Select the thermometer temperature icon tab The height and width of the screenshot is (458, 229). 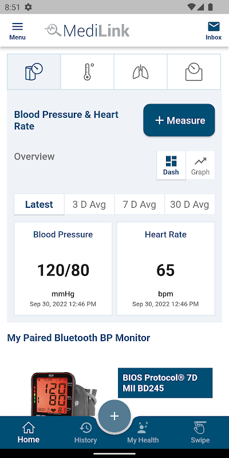pyautogui.click(x=87, y=72)
